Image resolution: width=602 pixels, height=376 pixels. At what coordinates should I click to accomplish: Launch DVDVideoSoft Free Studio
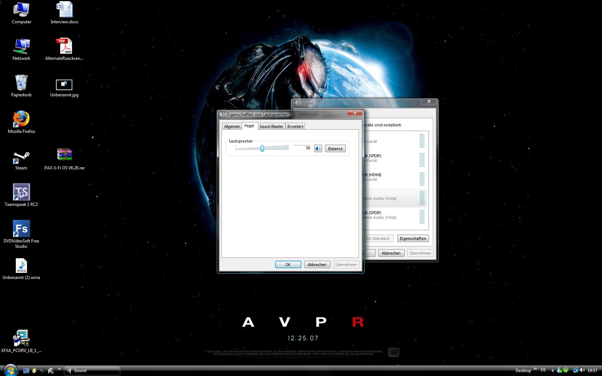pyautogui.click(x=21, y=235)
